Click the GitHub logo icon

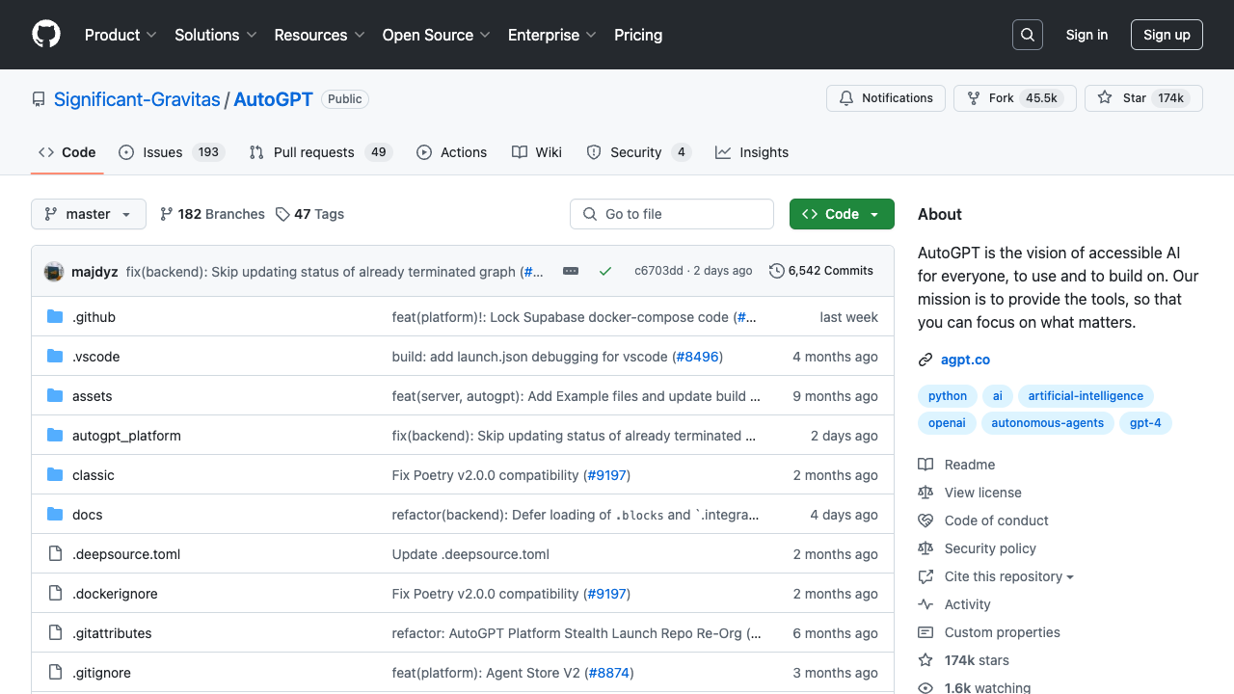[x=45, y=35]
